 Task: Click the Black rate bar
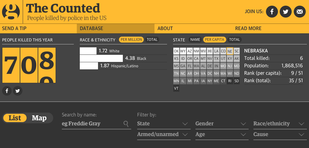(101, 58)
